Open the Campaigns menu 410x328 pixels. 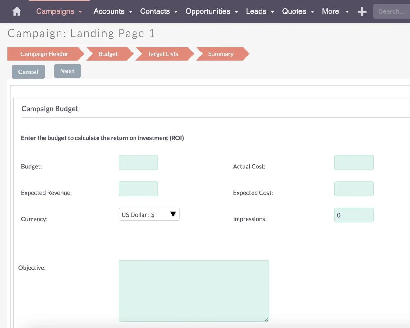(x=55, y=11)
